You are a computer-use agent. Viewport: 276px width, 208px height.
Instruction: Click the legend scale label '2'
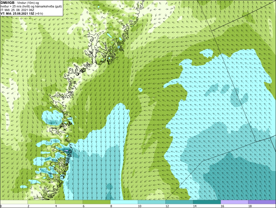28,206
